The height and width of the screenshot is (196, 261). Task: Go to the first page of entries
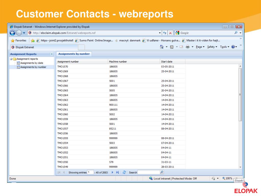(x=59, y=172)
